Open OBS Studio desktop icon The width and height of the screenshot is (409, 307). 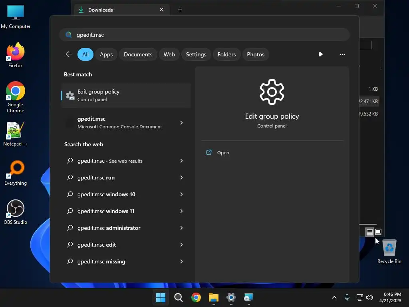click(x=16, y=212)
